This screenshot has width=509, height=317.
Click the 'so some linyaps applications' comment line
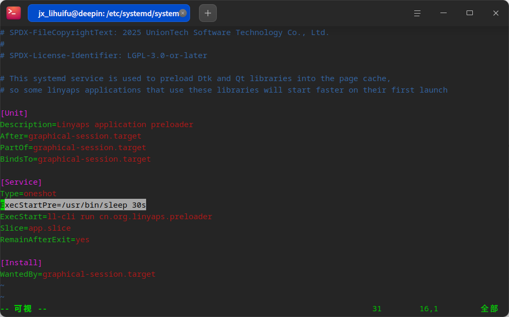click(224, 90)
